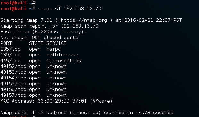The image size is (199, 117).
Task: Click the https://nmap.org URL
Action: tap(84, 20)
